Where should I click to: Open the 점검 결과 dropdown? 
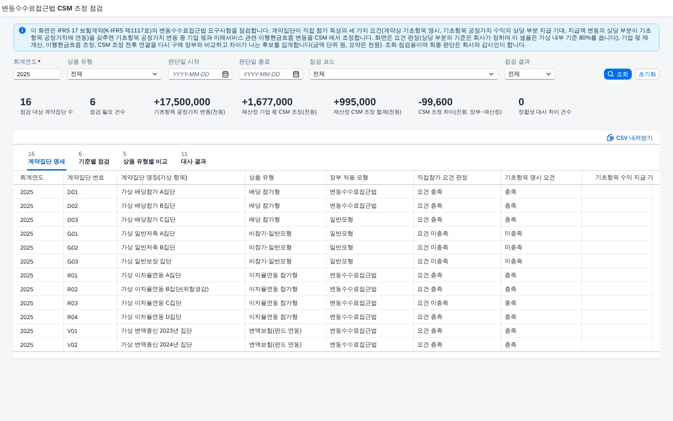[x=530, y=74]
